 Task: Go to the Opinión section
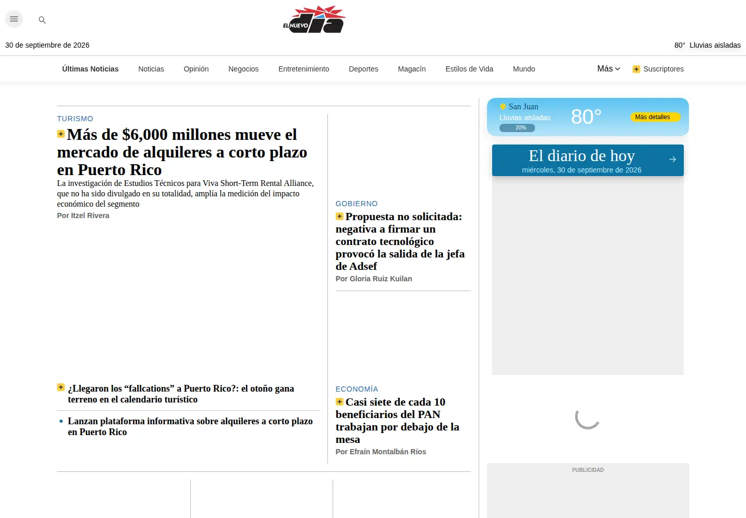[196, 69]
